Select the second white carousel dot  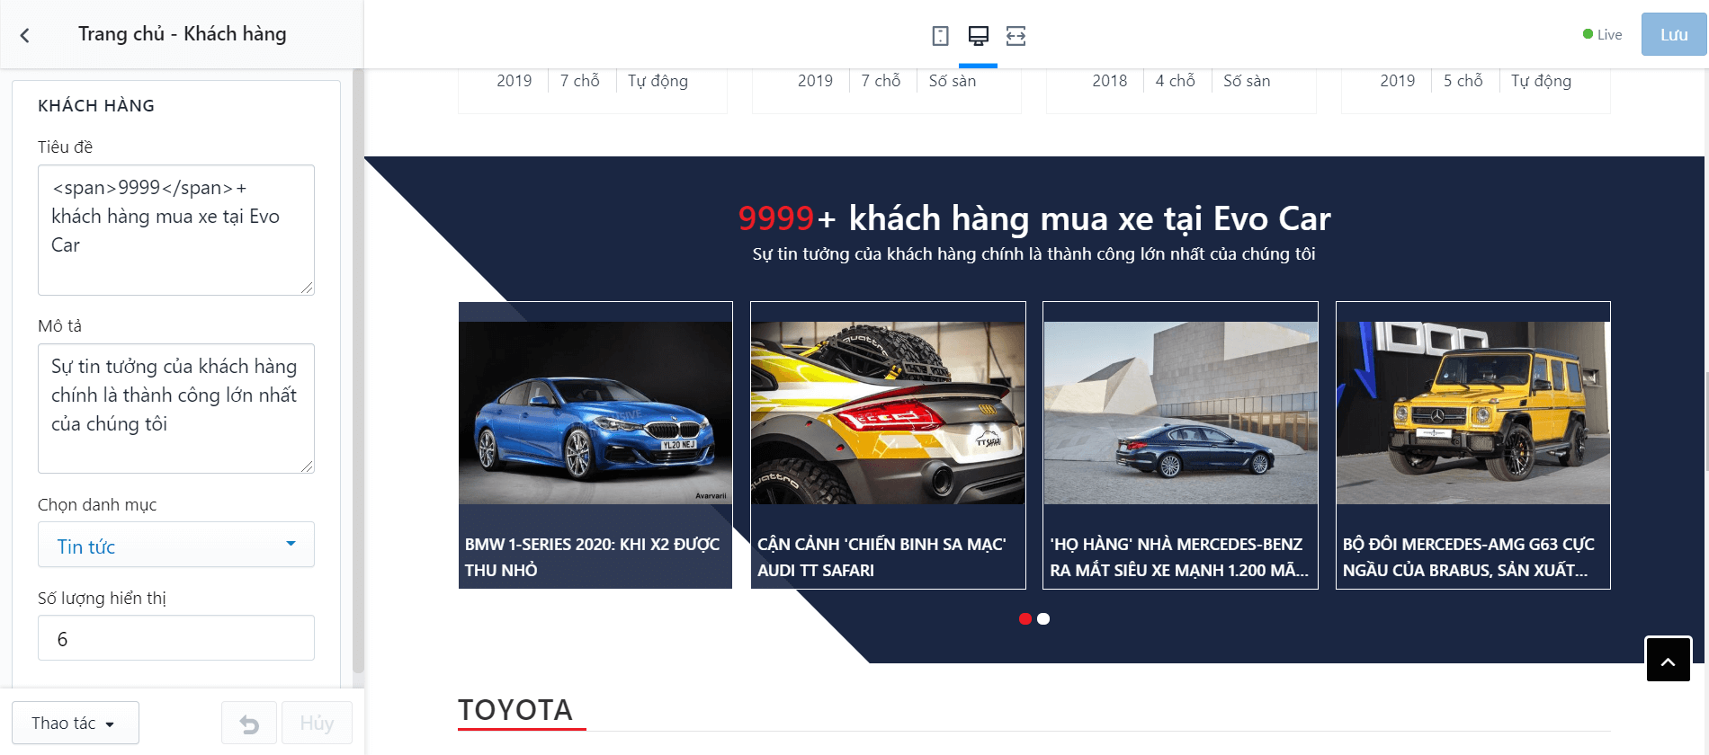coord(1043,618)
